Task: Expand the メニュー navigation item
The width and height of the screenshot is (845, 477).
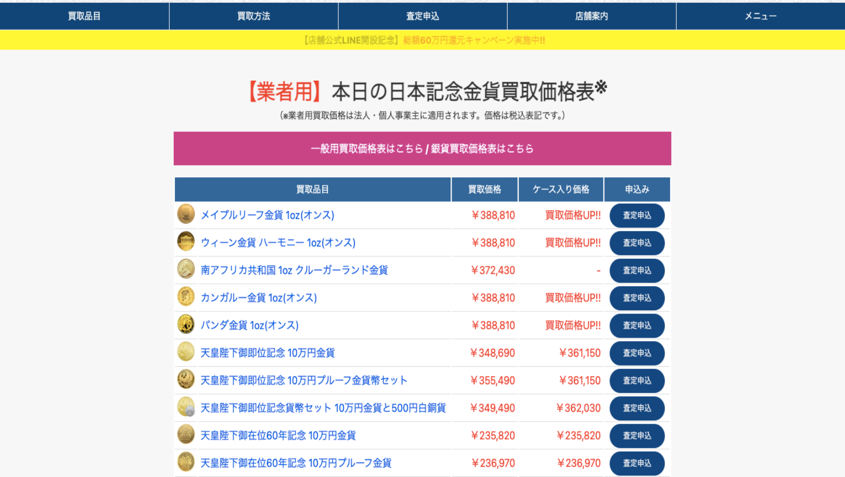Action: pyautogui.click(x=760, y=16)
